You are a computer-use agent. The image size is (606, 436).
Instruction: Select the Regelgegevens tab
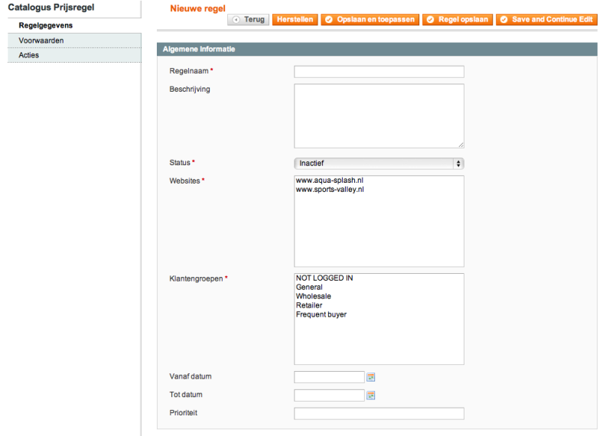(x=45, y=25)
